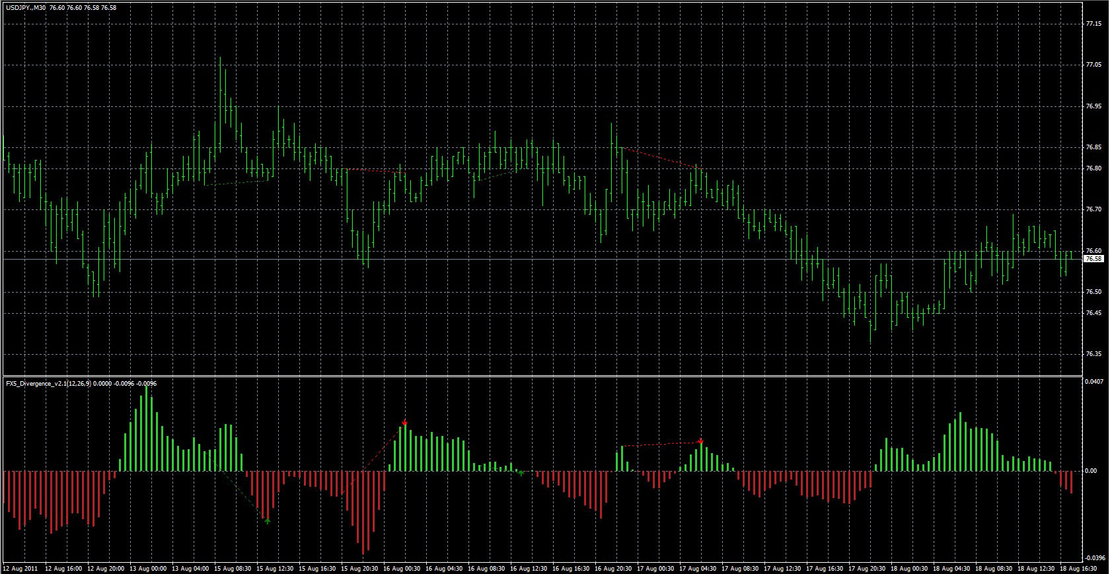Click the "17 Aug 16:30" time label

(x=825, y=568)
